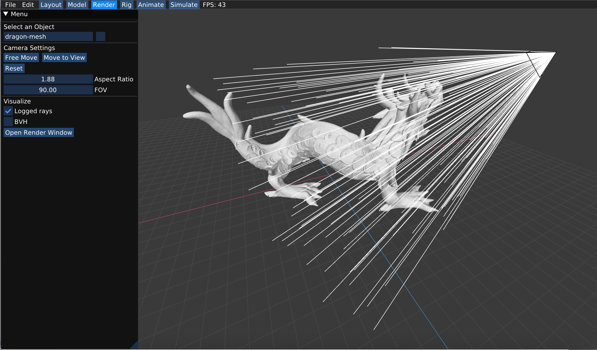Viewport: 597px width, 350px height.
Task: Click the Reset camera settings button
Action: tap(14, 68)
